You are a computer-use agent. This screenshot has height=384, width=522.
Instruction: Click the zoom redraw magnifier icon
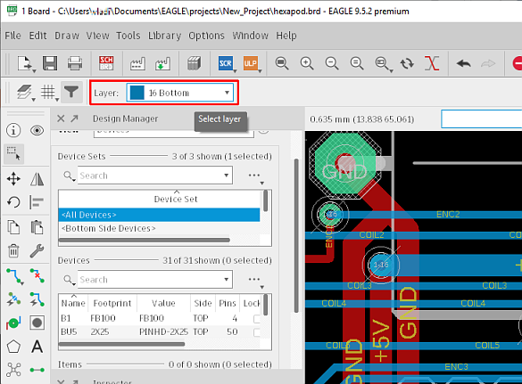[357, 63]
